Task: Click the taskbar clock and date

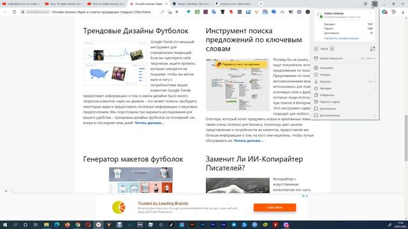Action: click(x=401, y=225)
